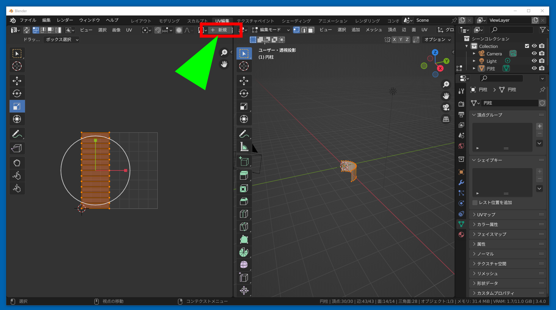Expand the UVマップ panel
The width and height of the screenshot is (556, 310).
[486, 215]
